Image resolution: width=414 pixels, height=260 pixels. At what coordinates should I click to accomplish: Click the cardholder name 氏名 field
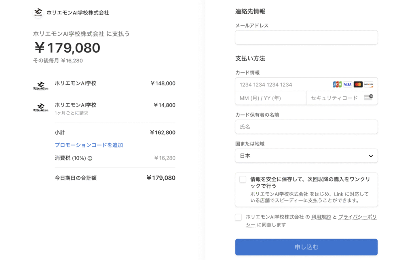click(x=306, y=127)
